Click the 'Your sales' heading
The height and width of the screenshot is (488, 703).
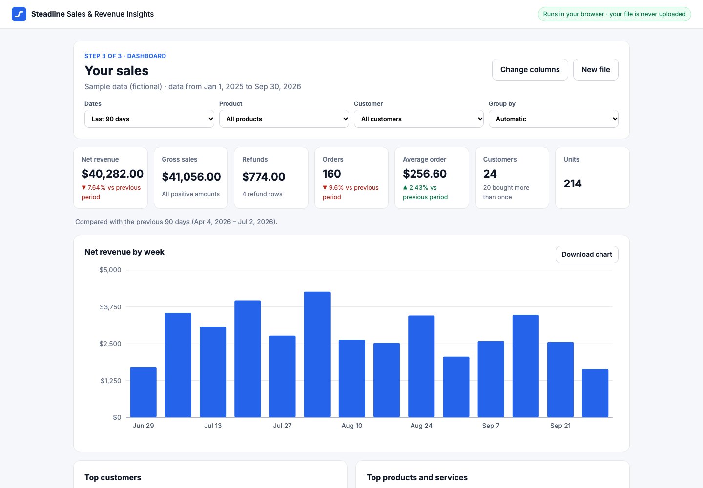pos(117,71)
